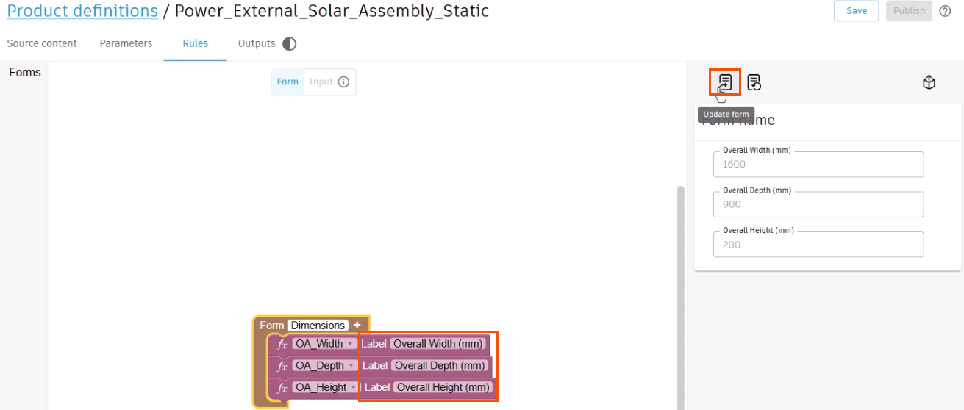Click the info icon beside Input

pyautogui.click(x=343, y=82)
